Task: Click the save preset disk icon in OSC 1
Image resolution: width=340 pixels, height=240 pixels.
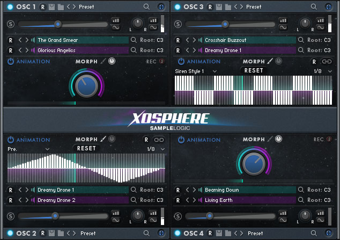Action: (x=52, y=7)
